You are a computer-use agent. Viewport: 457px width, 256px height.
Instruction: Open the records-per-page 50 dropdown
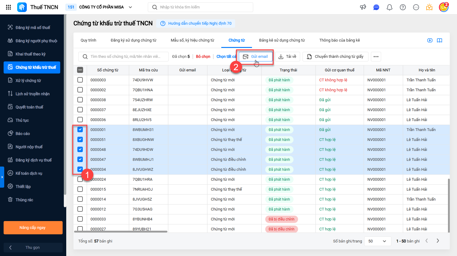[378, 241]
